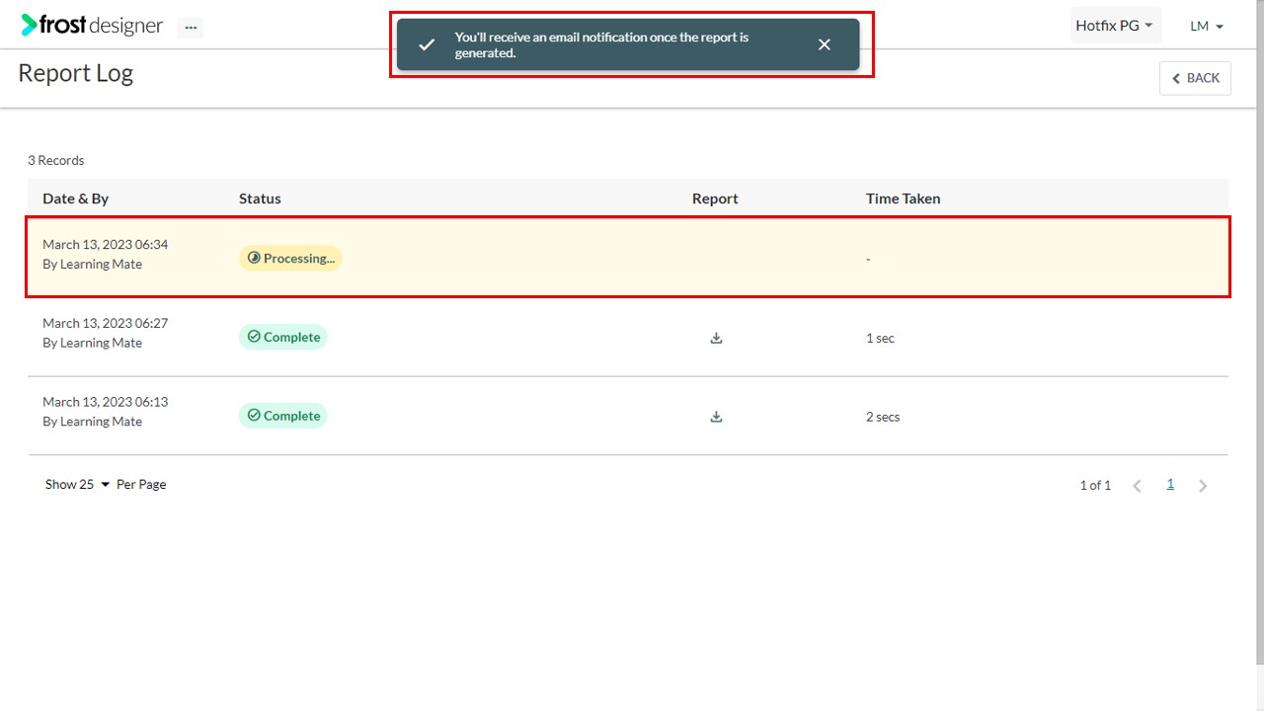Click the frost designer logo
The image size is (1264, 711).
[x=92, y=26]
